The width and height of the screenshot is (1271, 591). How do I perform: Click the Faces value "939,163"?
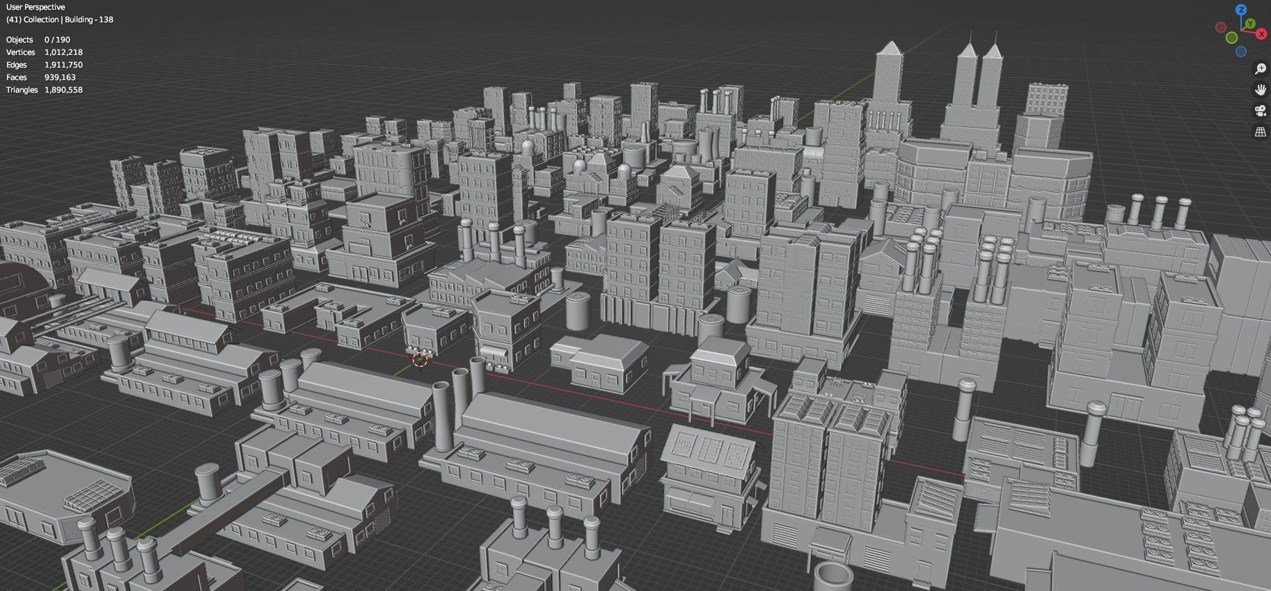tap(60, 77)
